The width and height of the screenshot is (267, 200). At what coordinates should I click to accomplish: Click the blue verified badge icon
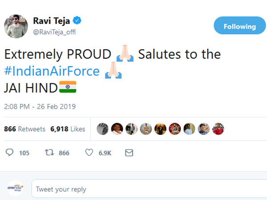[x=77, y=21]
